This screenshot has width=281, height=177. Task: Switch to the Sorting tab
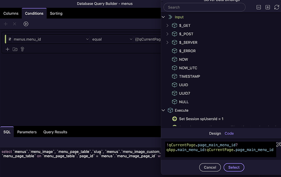[56, 13]
